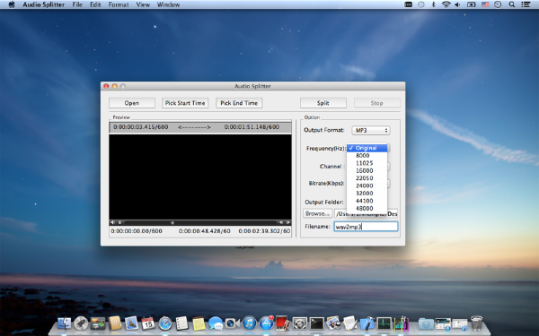Viewport: 539px width, 336px height.
Task: Open FaceTime camera icon in dock
Action: [233, 323]
